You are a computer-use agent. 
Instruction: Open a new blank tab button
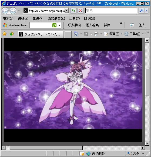pyautogui.click(x=68, y=34)
